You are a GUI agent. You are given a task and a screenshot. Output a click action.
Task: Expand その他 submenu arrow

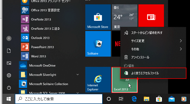click(x=181, y=49)
